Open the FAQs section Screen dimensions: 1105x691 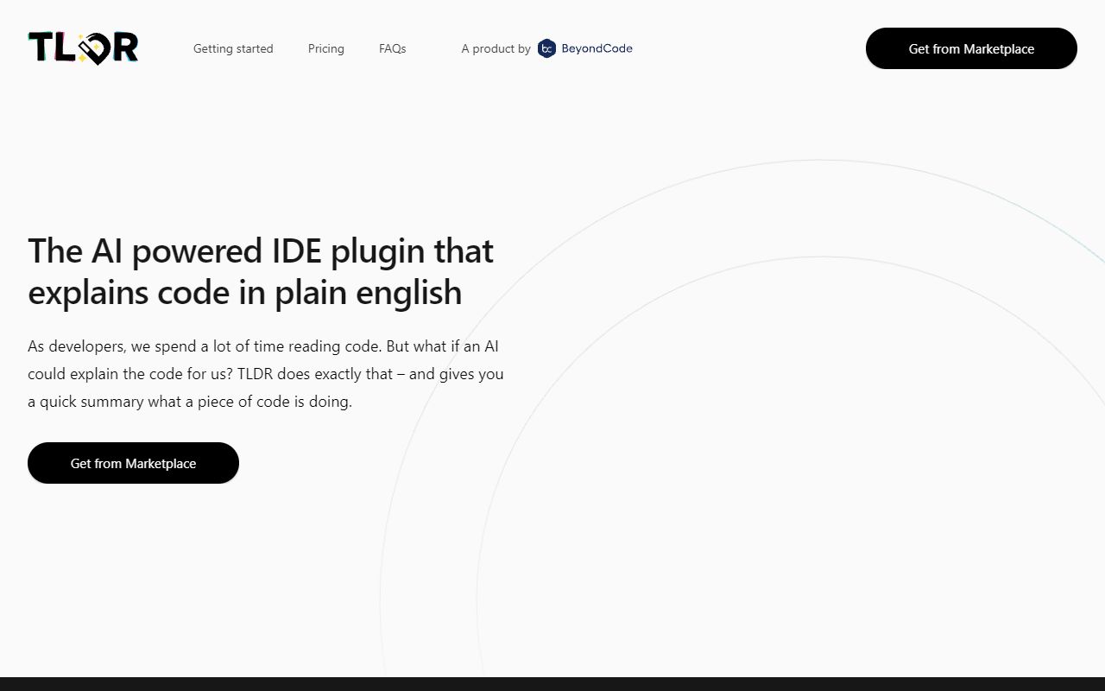tap(392, 48)
